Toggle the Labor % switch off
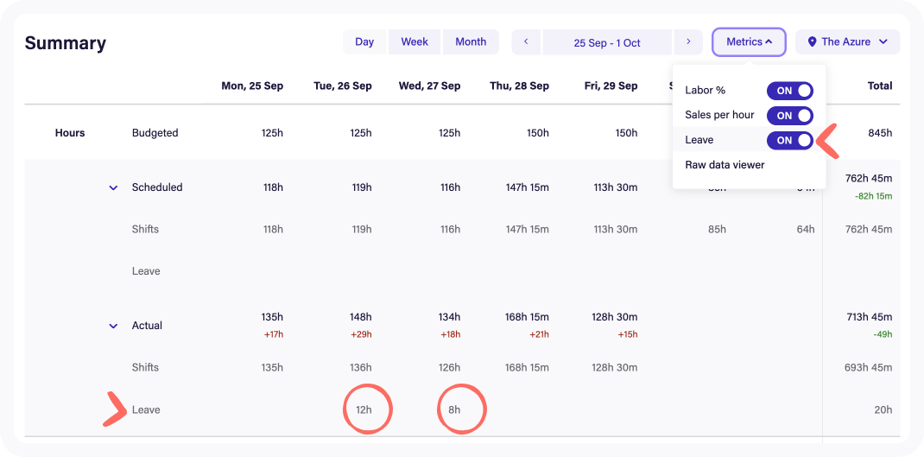The width and height of the screenshot is (924, 457). (789, 91)
